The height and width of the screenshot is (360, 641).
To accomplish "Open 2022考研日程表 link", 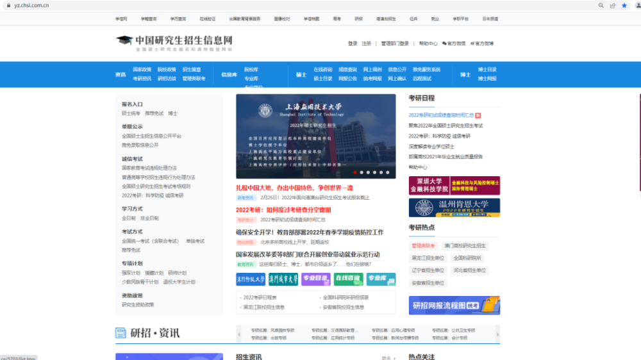I will 260,297.
